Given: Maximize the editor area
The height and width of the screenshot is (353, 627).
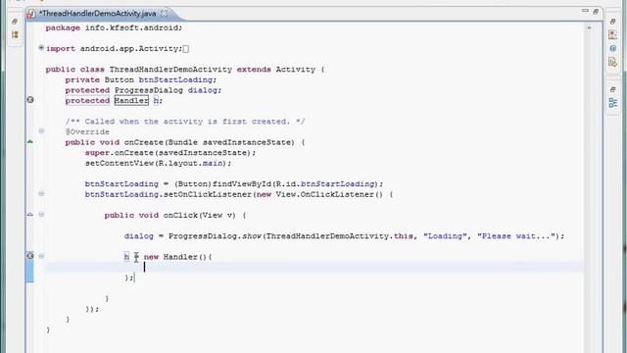Looking at the screenshot, I should pos(596,11).
